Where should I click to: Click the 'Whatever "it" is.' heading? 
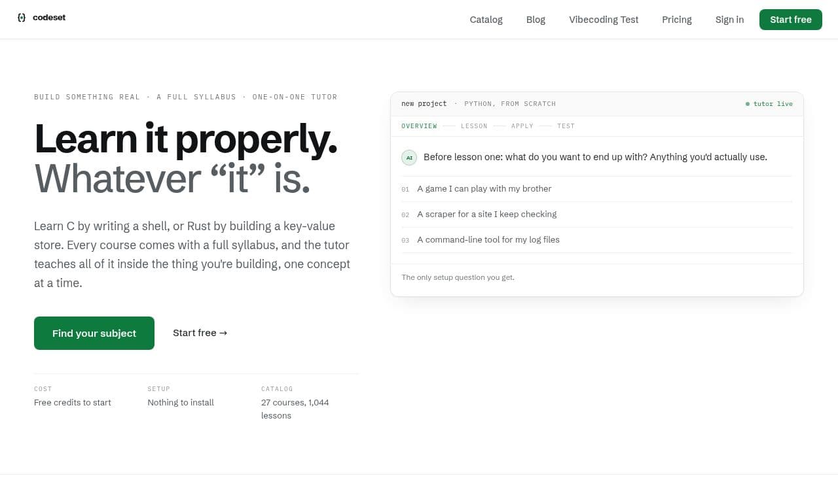coord(172,179)
